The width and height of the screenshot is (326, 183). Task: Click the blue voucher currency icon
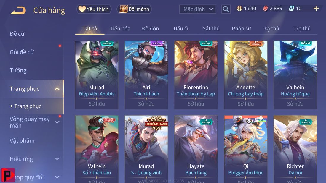click(x=291, y=9)
